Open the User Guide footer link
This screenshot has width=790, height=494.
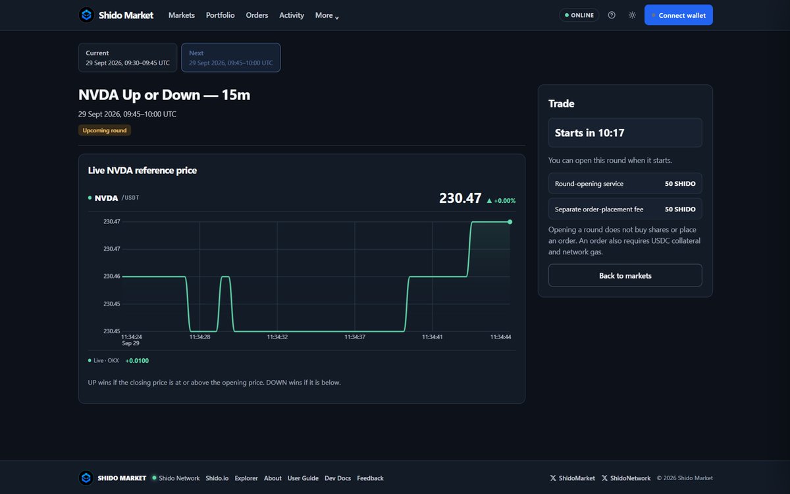pyautogui.click(x=303, y=478)
